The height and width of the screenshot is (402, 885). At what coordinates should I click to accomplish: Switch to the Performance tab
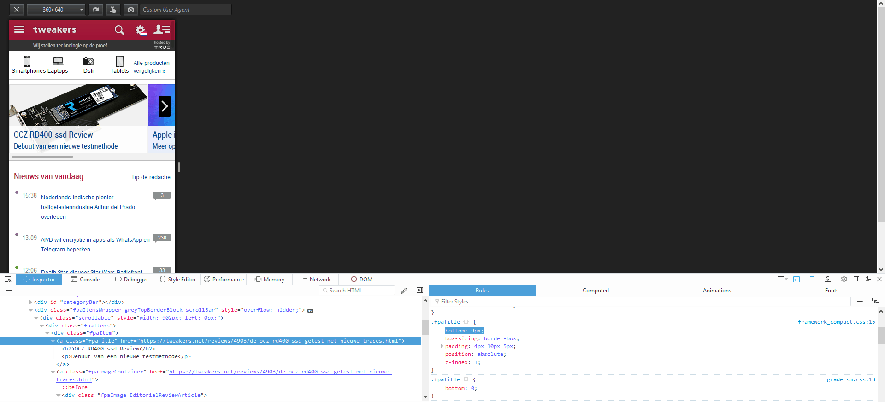[224, 279]
